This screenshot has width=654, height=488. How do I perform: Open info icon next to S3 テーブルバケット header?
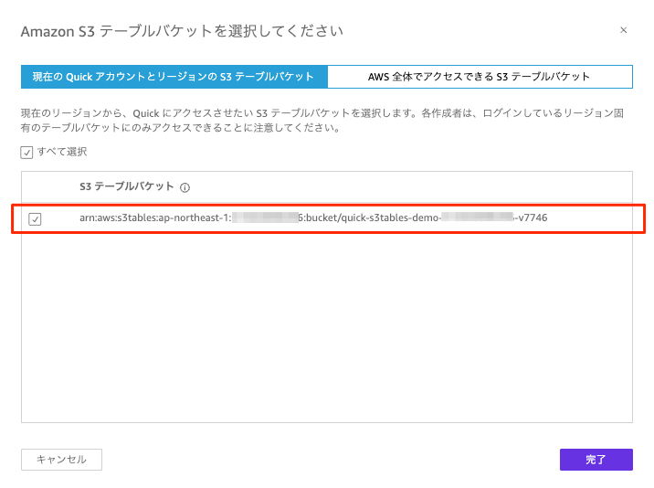(x=185, y=188)
